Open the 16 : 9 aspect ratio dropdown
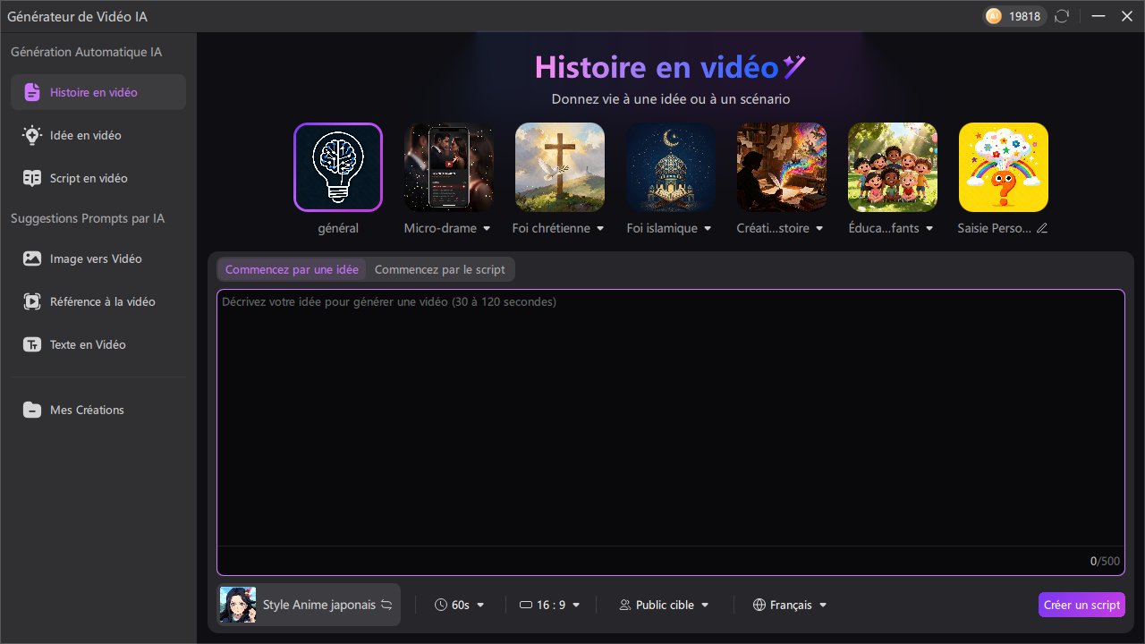Viewport: 1145px width, 644px height. tap(549, 605)
